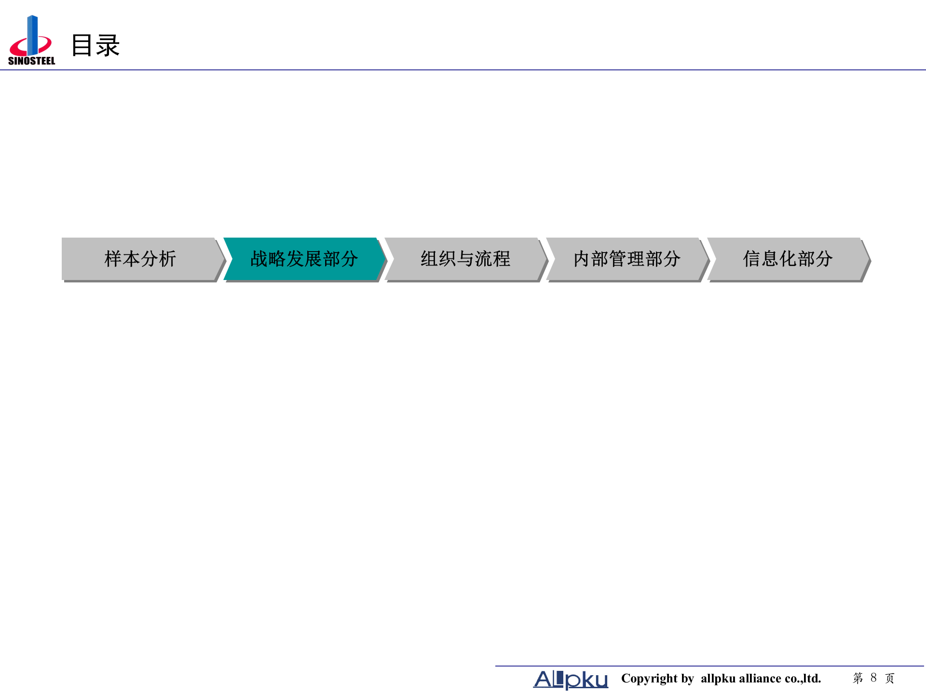
Task: Toggle selection of 信息化部分 stage
Action: pyautogui.click(x=789, y=259)
